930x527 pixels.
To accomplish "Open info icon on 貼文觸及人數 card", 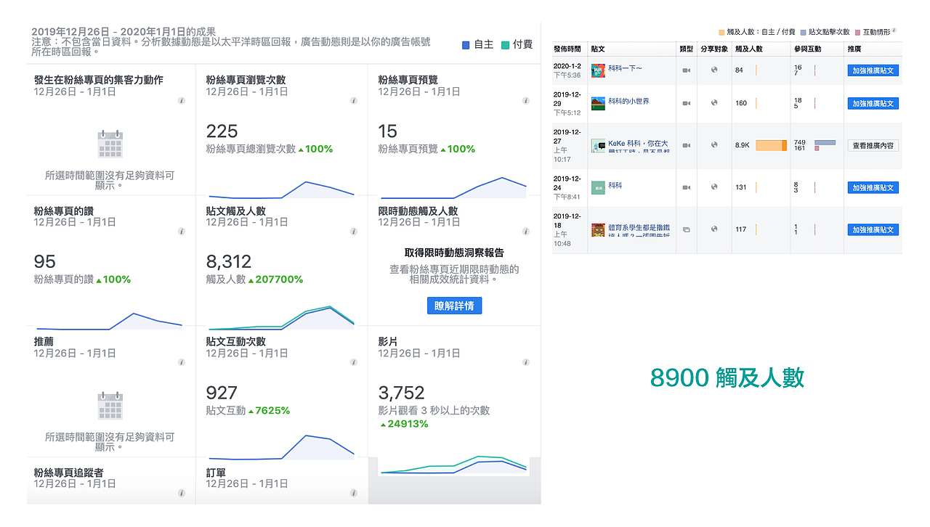I will (354, 232).
